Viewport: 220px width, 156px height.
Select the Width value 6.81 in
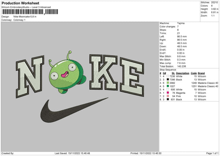click(x=214, y=13)
